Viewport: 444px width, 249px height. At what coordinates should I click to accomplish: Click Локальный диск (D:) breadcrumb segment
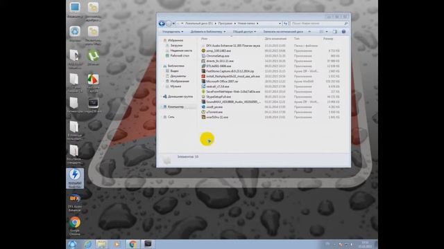(199, 24)
